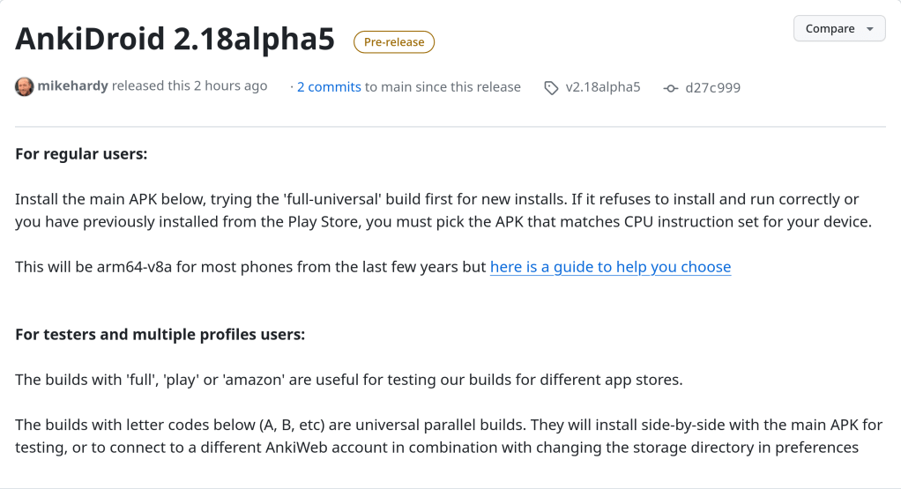Click the "For regular users:" heading

(81, 154)
